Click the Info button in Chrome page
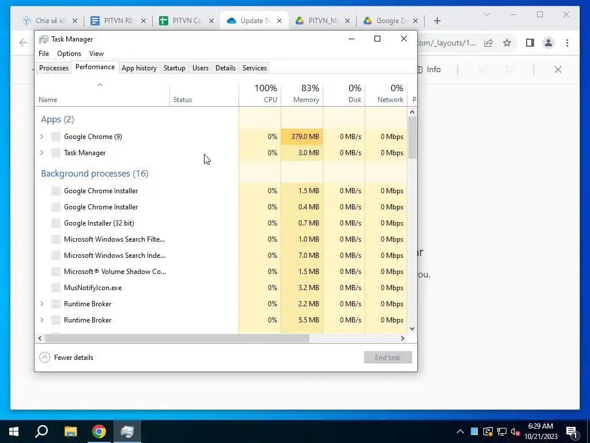The image size is (590, 443). coord(429,70)
